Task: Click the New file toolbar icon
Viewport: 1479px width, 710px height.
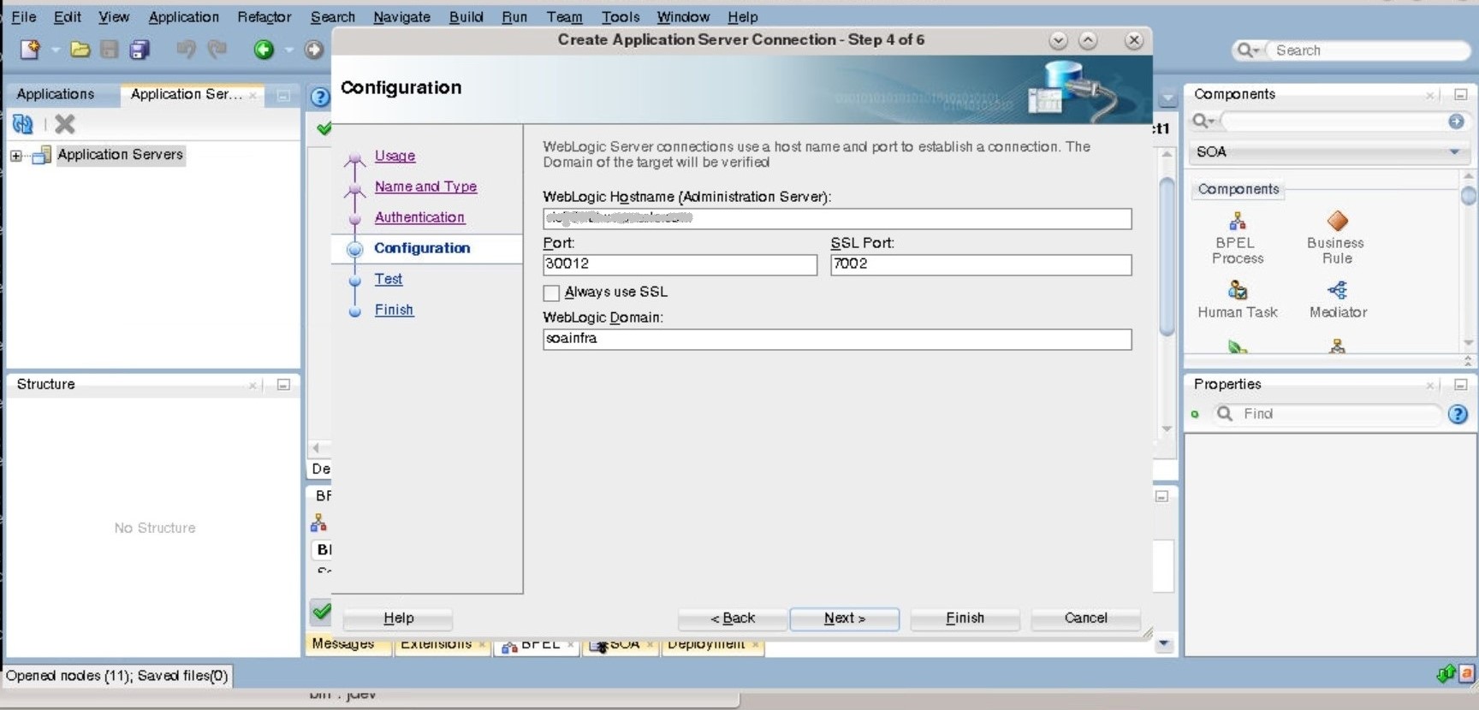Action: point(30,50)
